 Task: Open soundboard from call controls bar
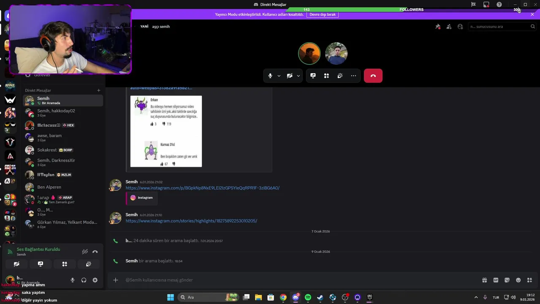click(x=340, y=76)
